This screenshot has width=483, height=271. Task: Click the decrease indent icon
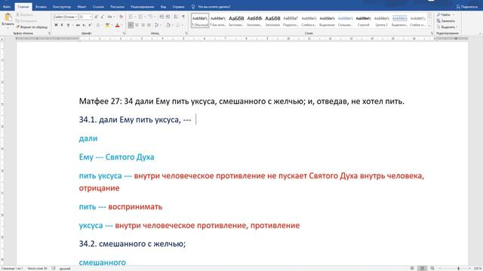162,17
